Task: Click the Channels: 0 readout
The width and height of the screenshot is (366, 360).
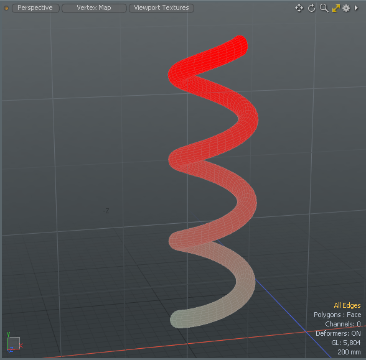Action: click(342, 324)
